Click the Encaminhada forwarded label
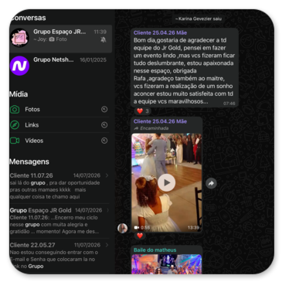 point(151,128)
